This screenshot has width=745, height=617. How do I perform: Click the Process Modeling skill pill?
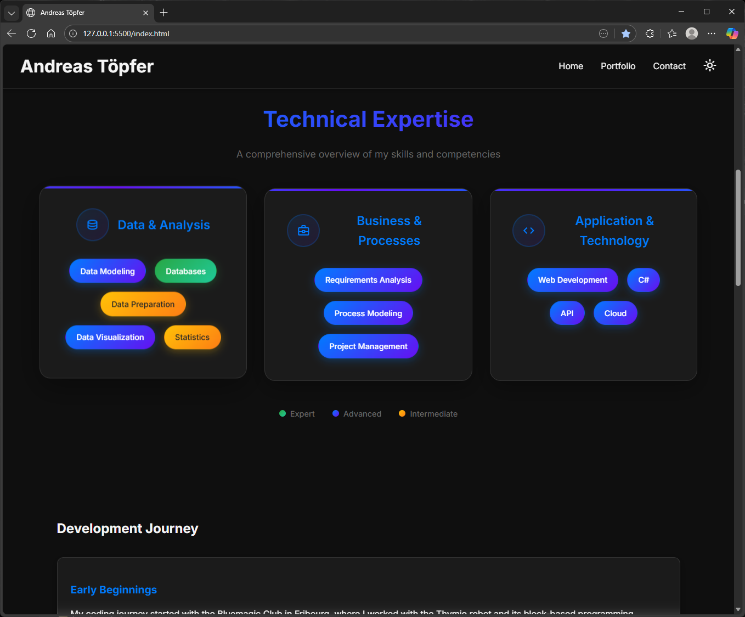(368, 313)
